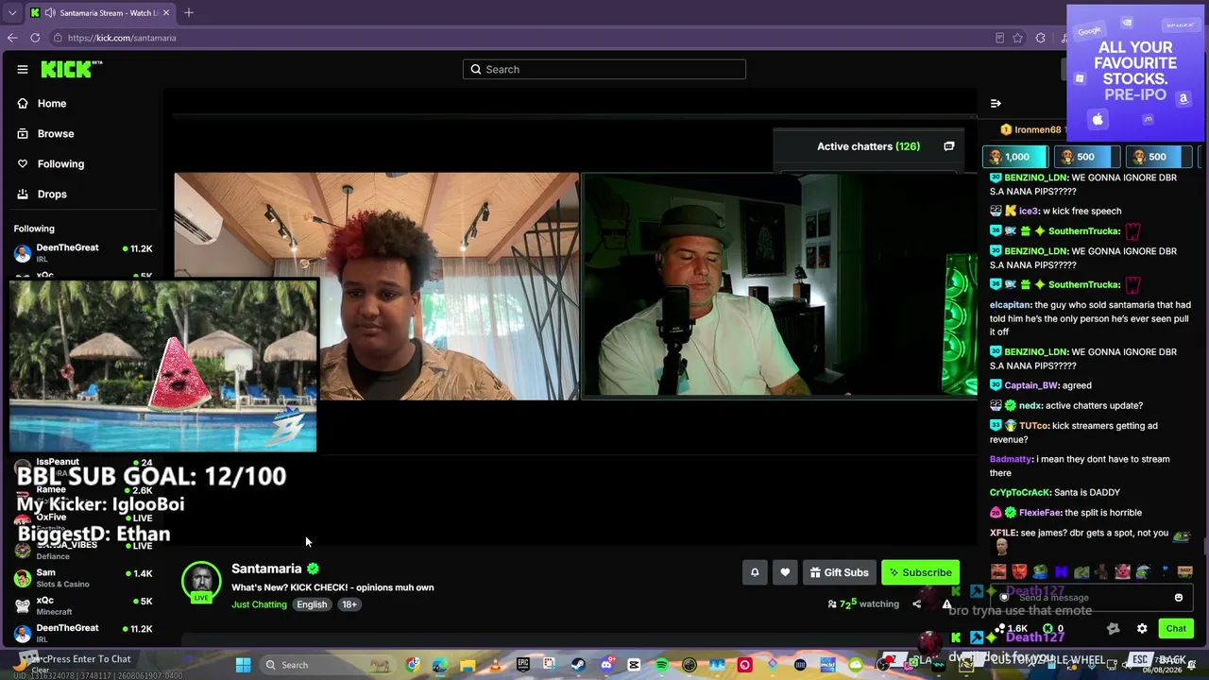Open the emote picker smiley icon

1179,598
